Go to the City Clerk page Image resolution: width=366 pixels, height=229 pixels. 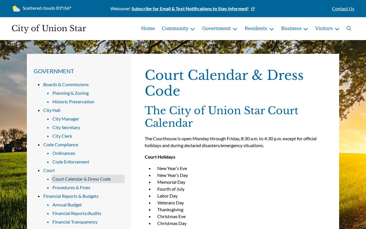click(x=62, y=136)
